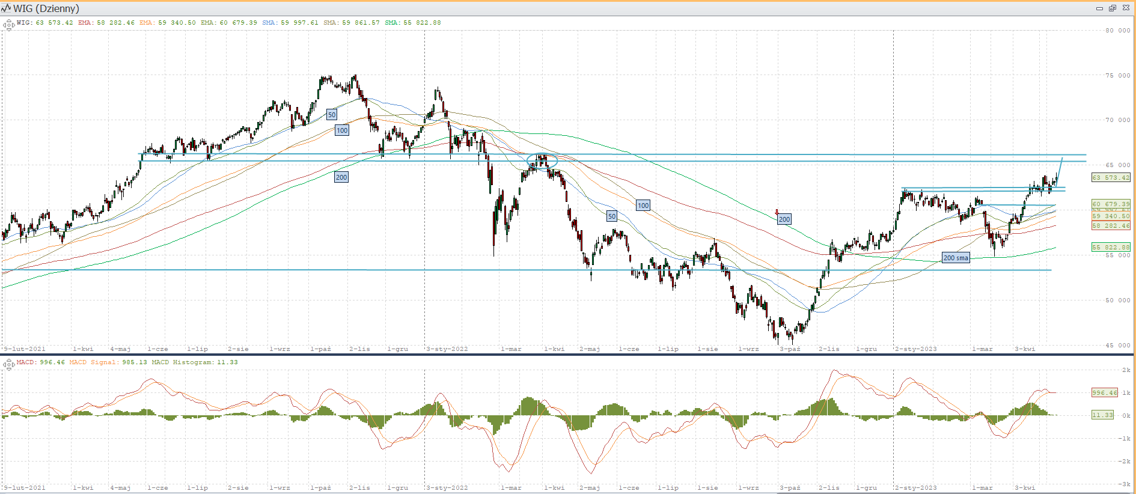Minimize the WIG chart window
Image resolution: width=1136 pixels, height=494 pixels.
pos(1099,8)
